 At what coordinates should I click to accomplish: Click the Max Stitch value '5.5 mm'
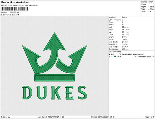point(125,42)
